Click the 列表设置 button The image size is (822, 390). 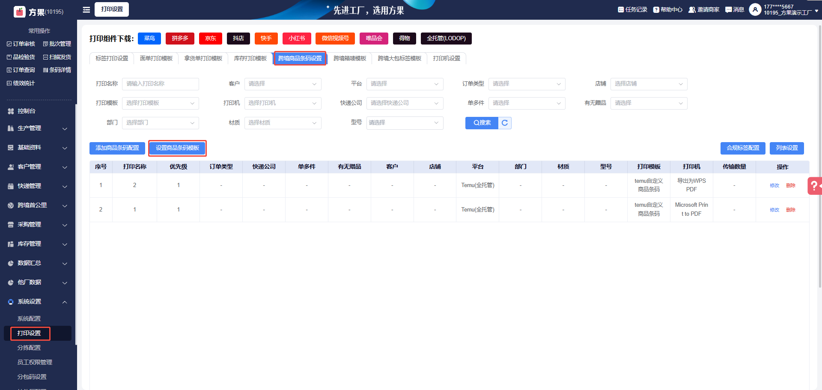[x=787, y=148]
